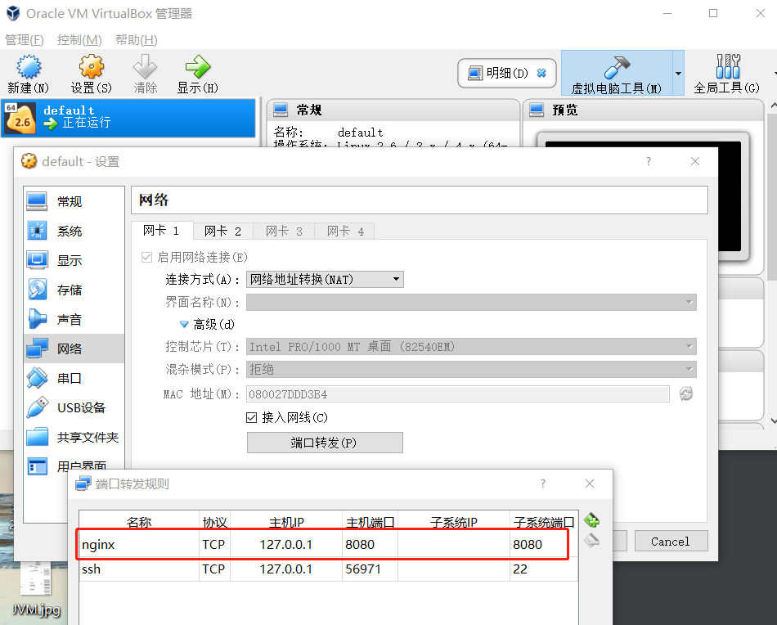
Task: Click Guest Port (子系统端口) column header
Action: click(544, 522)
